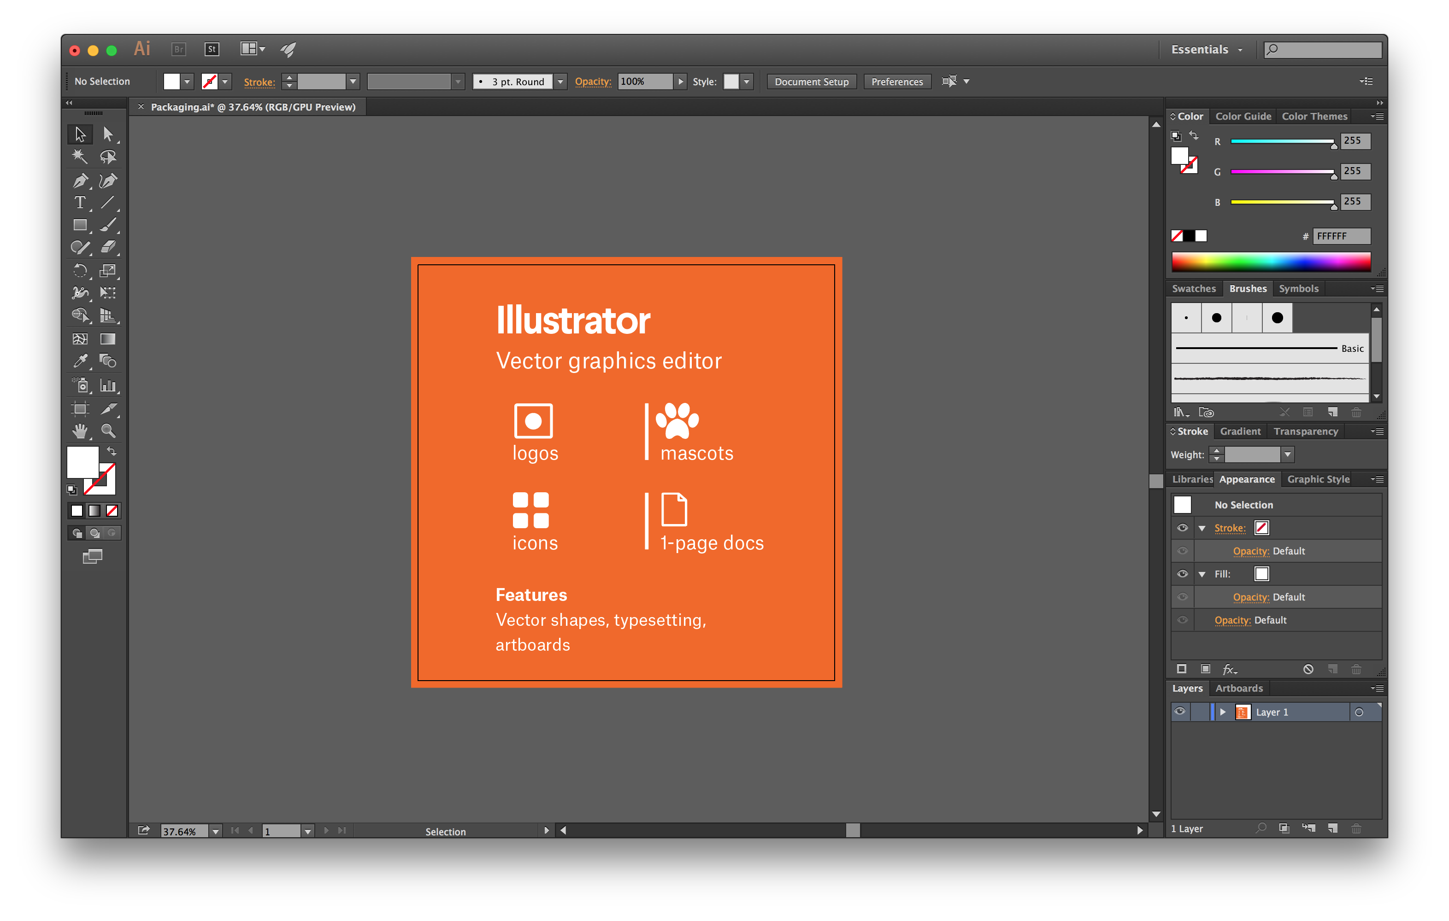Click the Preferences button
Screen dimensions: 1449x921
coord(897,80)
